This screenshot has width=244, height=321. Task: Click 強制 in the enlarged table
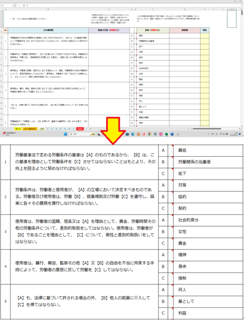tap(182, 278)
